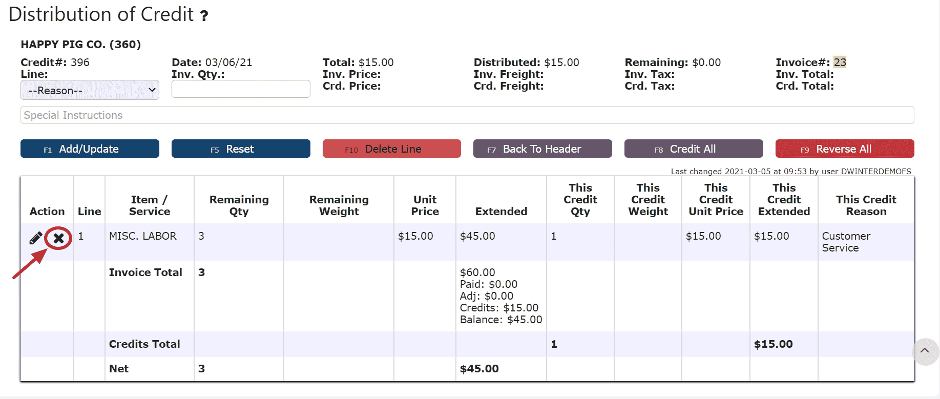
Task: Open the Reason dropdown
Action: pos(90,91)
